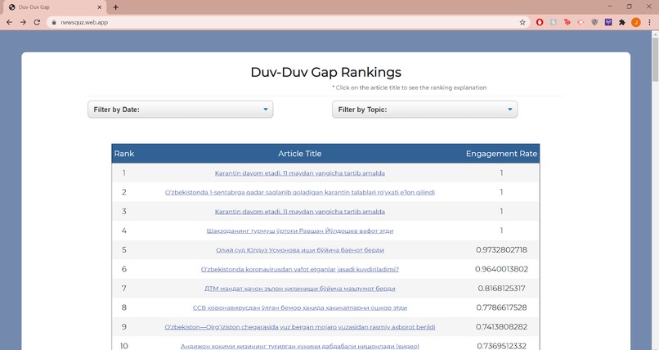
Task: Select engagement value 0.7786617528
Action: pyautogui.click(x=501, y=308)
